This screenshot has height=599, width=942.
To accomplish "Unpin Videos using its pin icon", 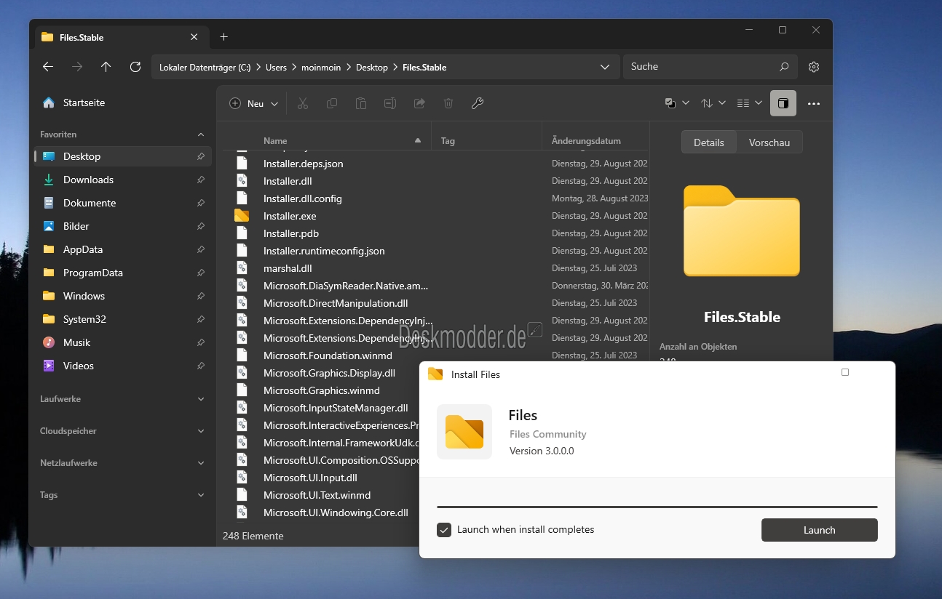I will [x=200, y=366].
